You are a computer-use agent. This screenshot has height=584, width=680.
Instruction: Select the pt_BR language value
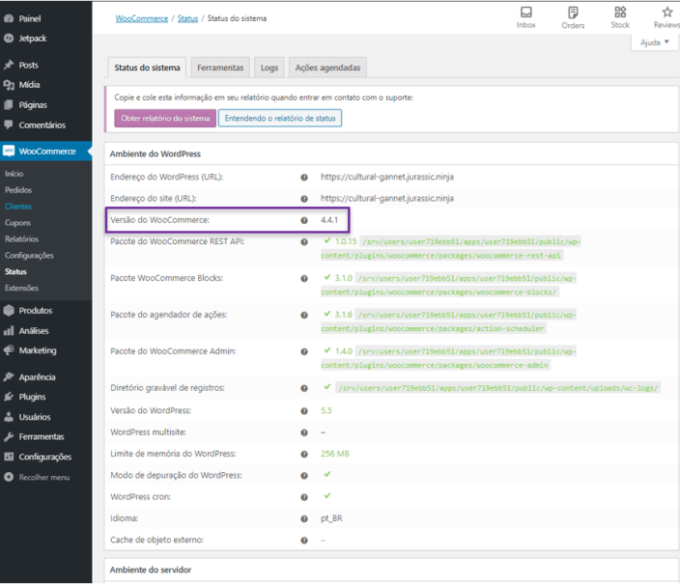point(331,519)
